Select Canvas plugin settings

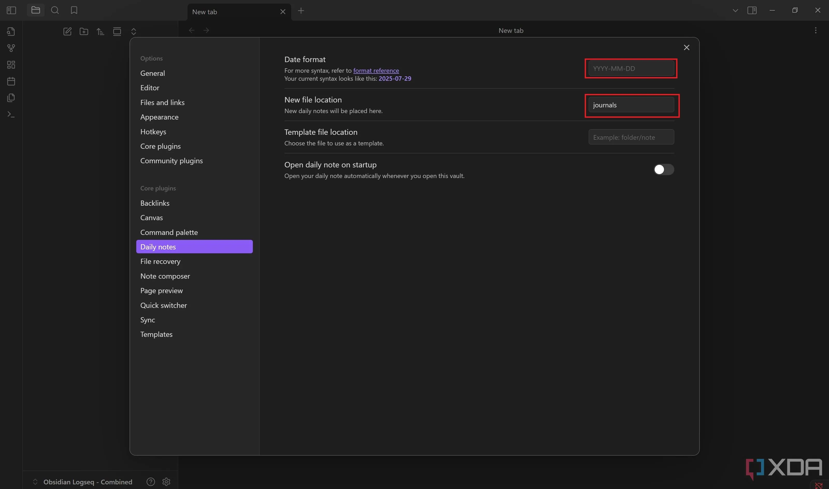pos(194,218)
